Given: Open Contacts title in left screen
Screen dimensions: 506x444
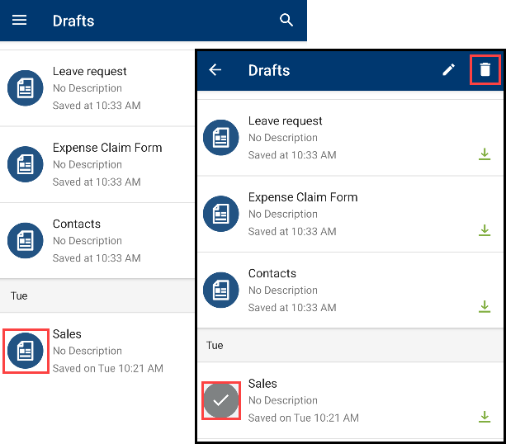Looking at the screenshot, I should (x=77, y=224).
